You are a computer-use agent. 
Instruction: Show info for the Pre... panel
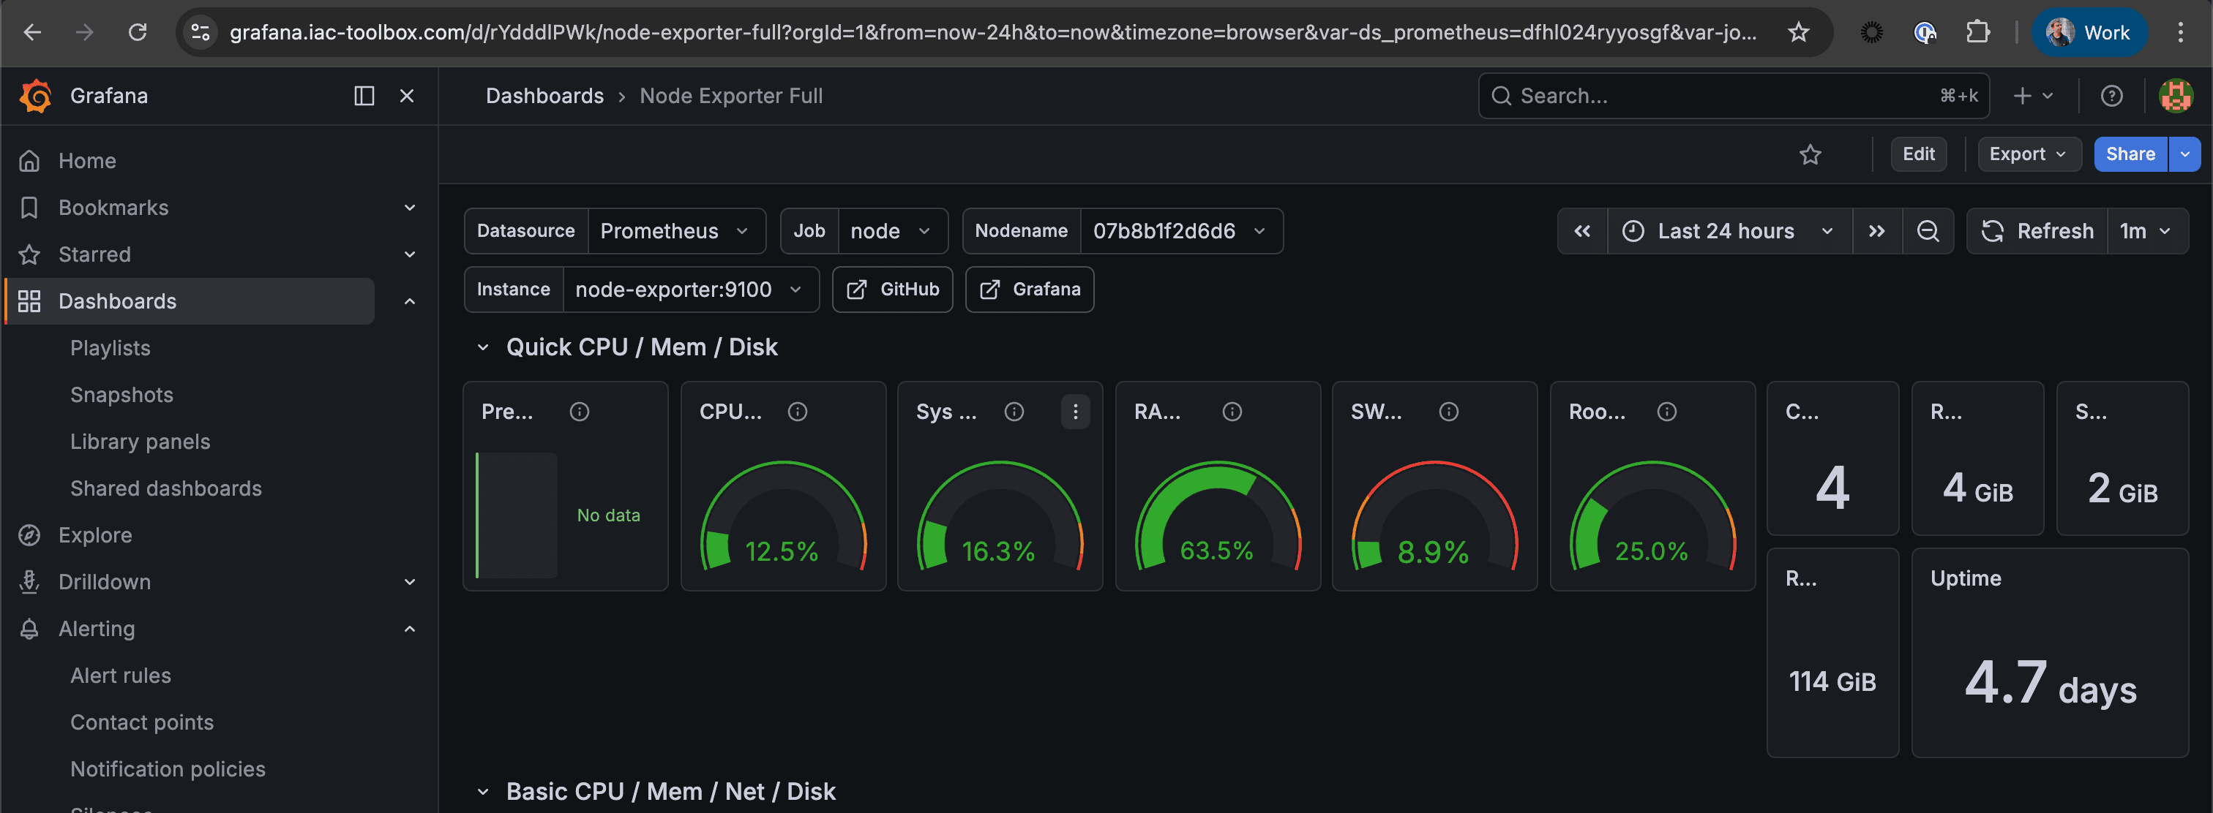(579, 411)
